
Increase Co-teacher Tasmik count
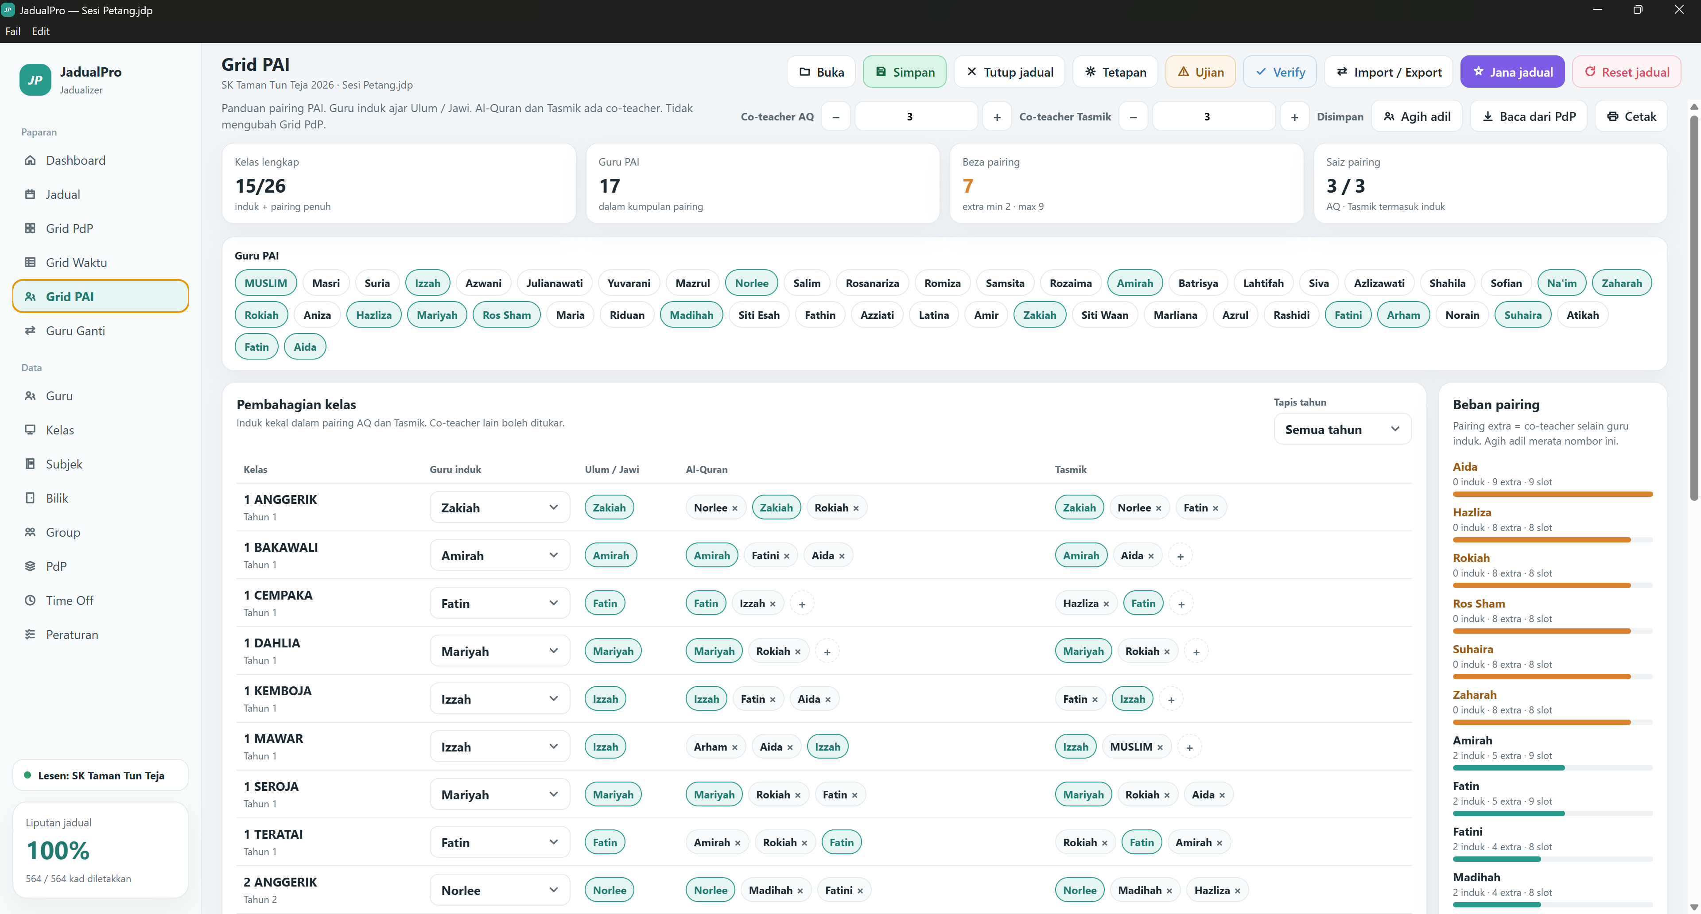point(1294,117)
